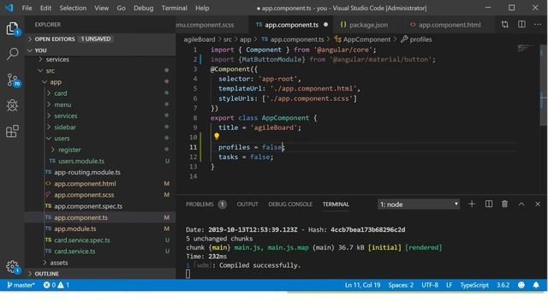Kill terminal with trash icon
The height and width of the screenshot is (308, 548).
tap(504, 204)
